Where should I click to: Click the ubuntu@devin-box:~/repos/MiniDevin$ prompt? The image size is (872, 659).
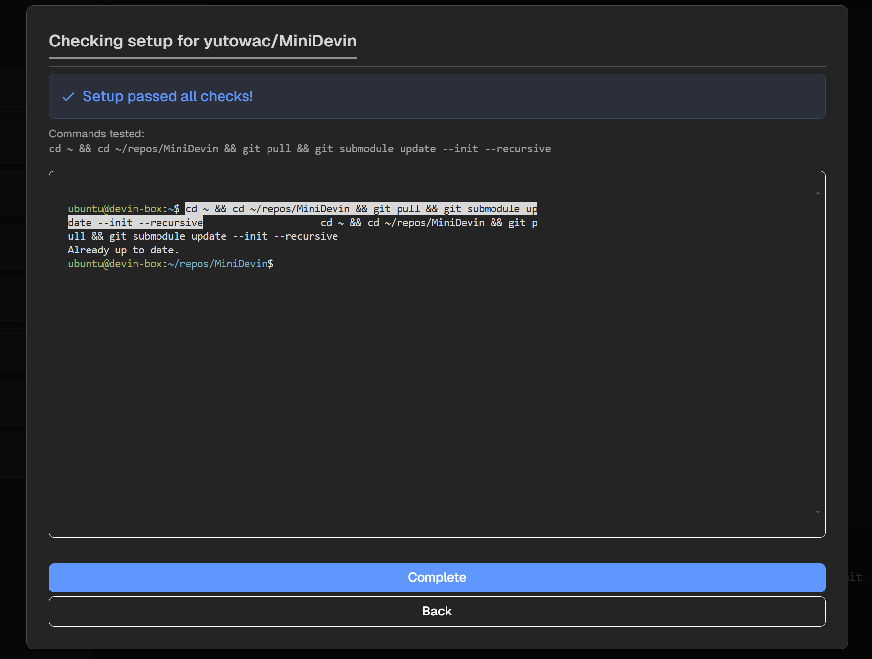(171, 264)
